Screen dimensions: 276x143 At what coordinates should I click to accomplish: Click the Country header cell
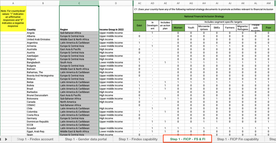[43, 19]
